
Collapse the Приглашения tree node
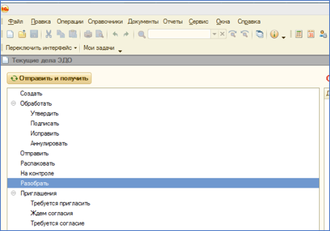click(13, 193)
